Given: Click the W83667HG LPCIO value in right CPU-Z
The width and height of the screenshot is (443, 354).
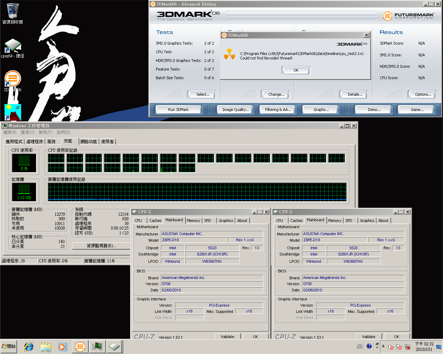Looking at the screenshot, I should coord(353,261).
